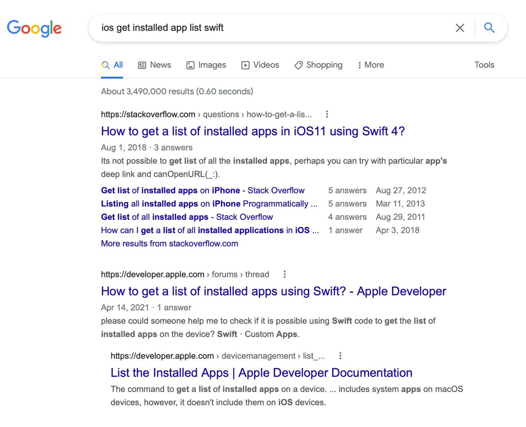This screenshot has height=427, width=526.
Task: Open 'List the Installed Apps | Apple Developer Documentation'
Action: (261, 373)
